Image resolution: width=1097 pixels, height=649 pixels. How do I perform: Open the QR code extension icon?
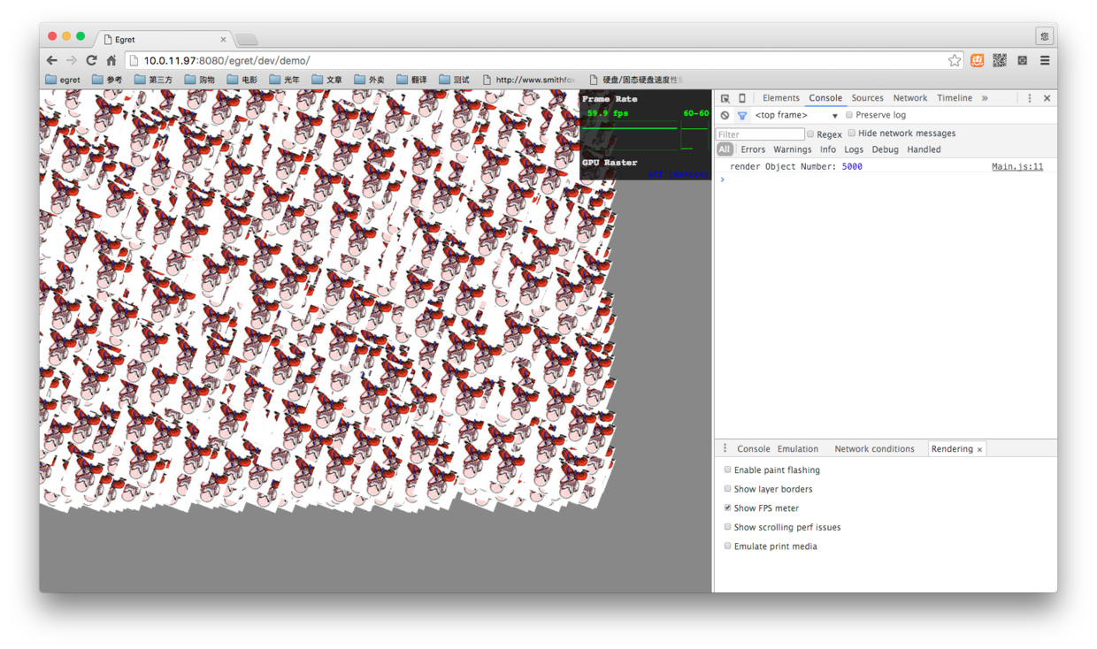click(1000, 60)
